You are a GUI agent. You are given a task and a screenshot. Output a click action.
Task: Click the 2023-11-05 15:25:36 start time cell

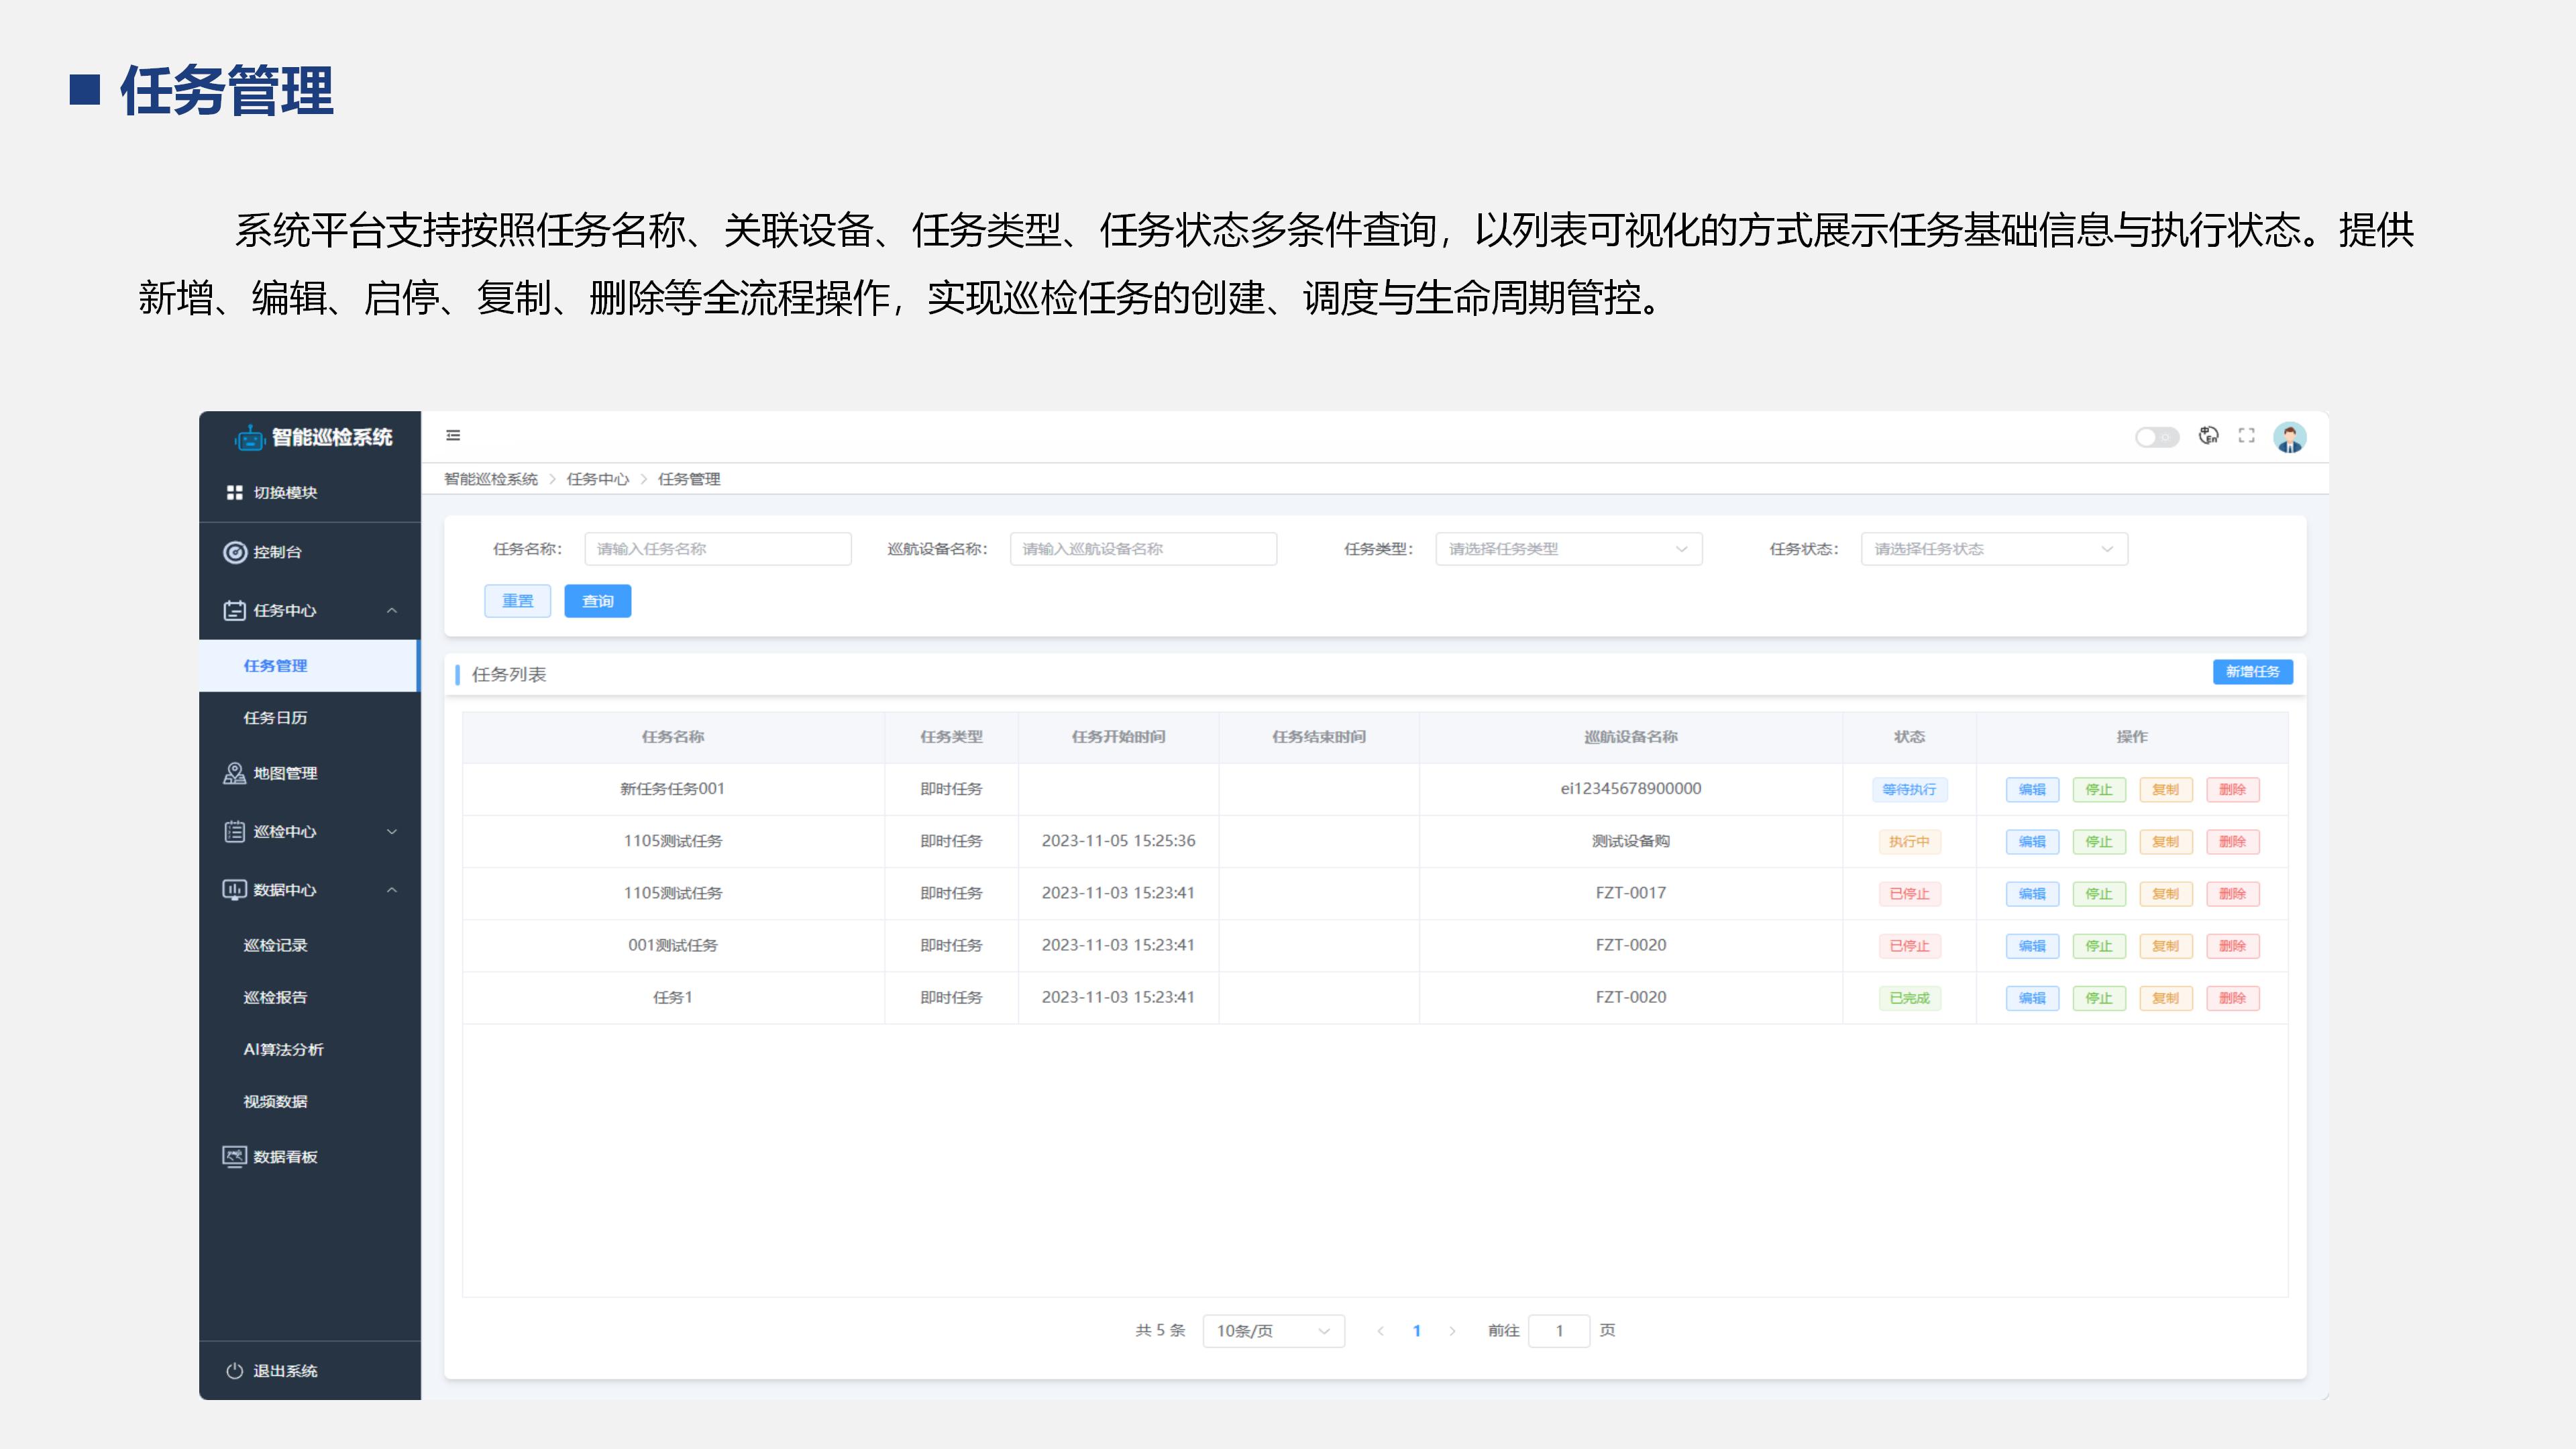(x=1118, y=841)
